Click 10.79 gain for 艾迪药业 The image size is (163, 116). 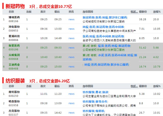(x=157, y=66)
